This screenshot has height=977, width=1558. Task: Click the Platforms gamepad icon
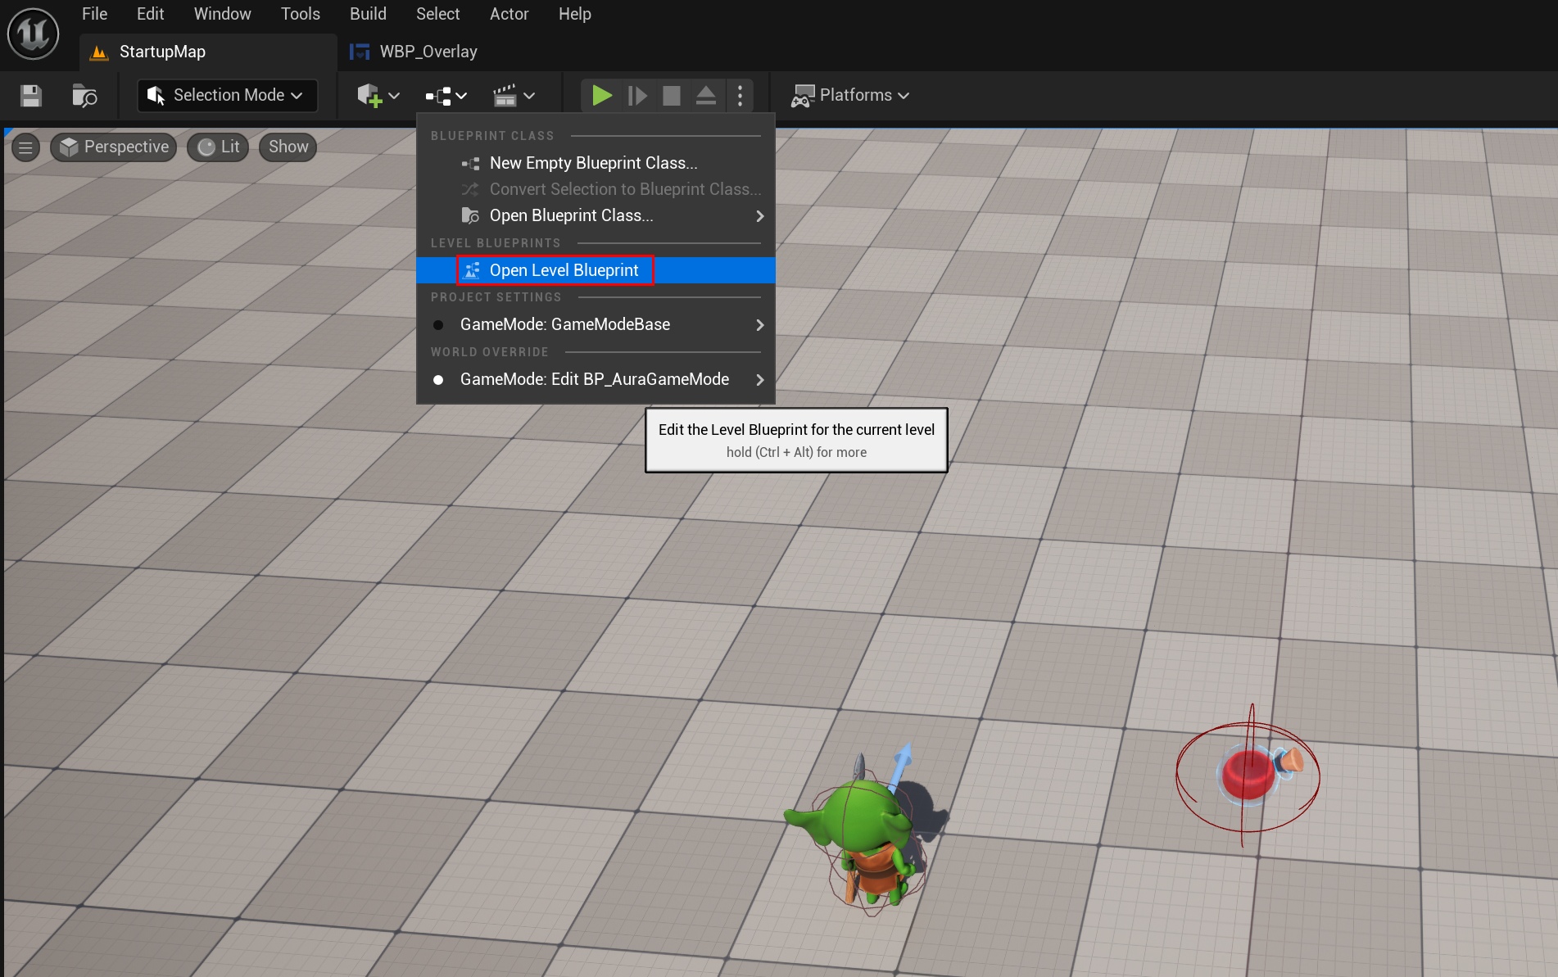click(x=802, y=96)
